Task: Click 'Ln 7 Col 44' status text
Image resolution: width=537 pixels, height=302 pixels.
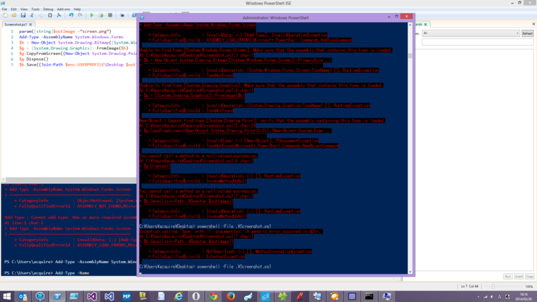Action: click(x=469, y=287)
